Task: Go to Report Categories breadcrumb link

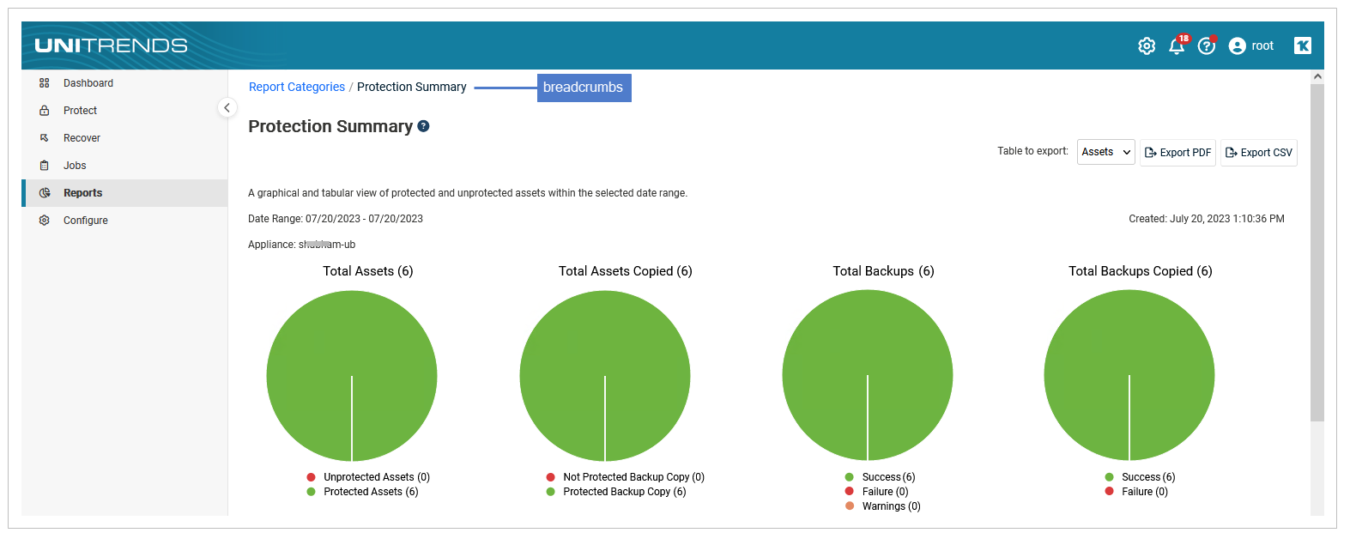Action: pos(297,87)
